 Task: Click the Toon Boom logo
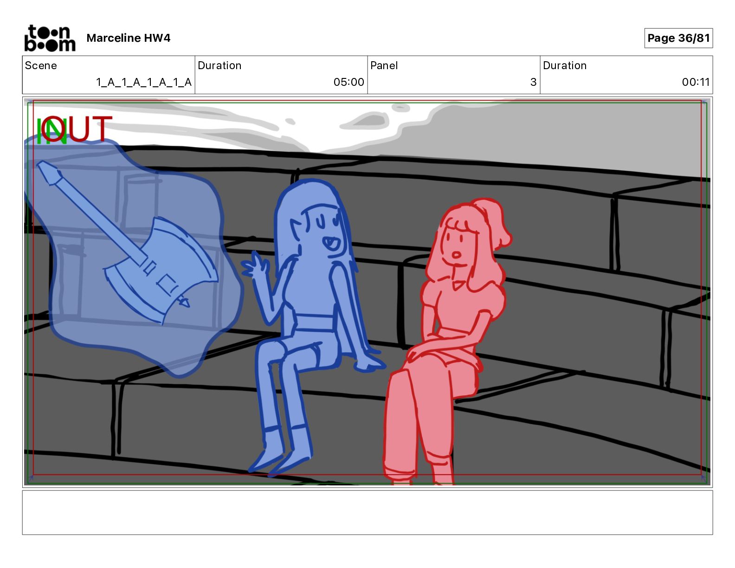[50, 38]
